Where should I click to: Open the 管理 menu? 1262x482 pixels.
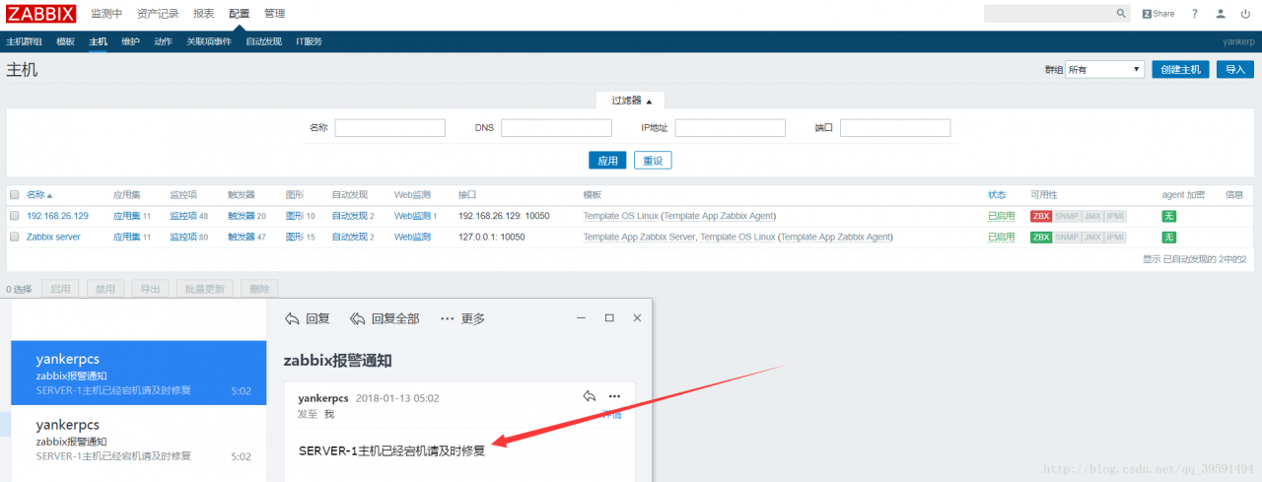pos(275,14)
